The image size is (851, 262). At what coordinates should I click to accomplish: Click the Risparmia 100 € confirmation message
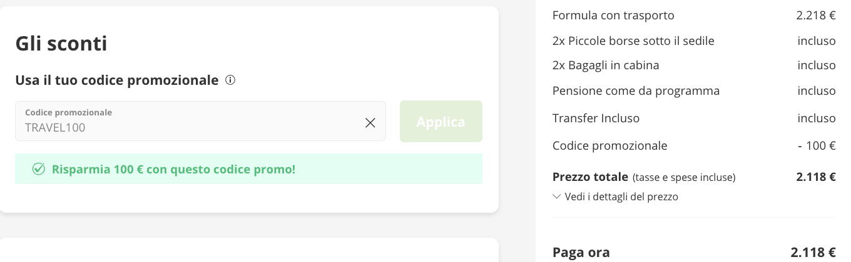pos(173,169)
